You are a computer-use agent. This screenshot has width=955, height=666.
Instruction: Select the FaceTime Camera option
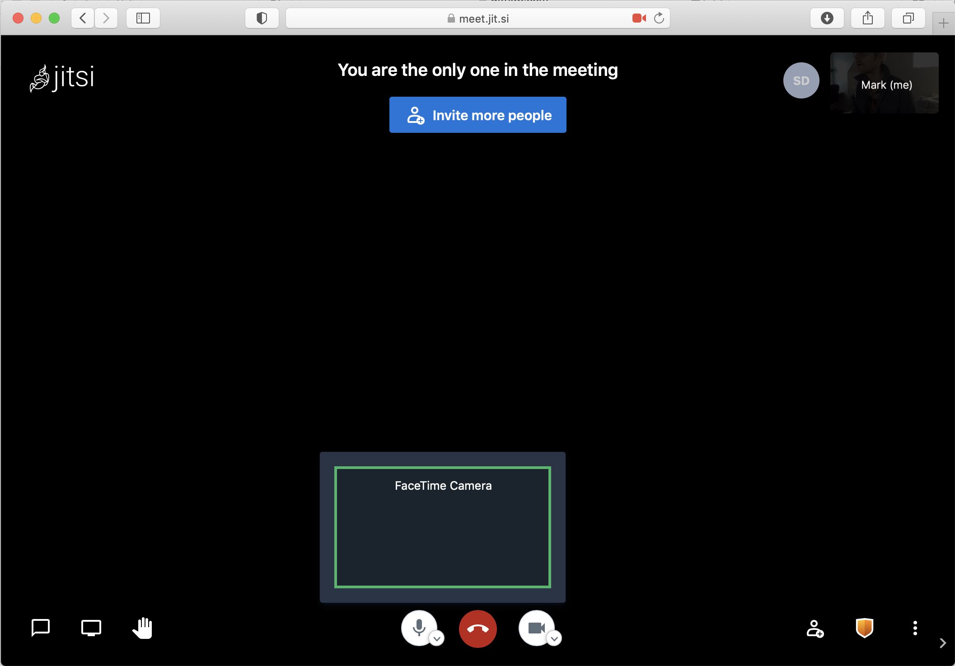(443, 528)
